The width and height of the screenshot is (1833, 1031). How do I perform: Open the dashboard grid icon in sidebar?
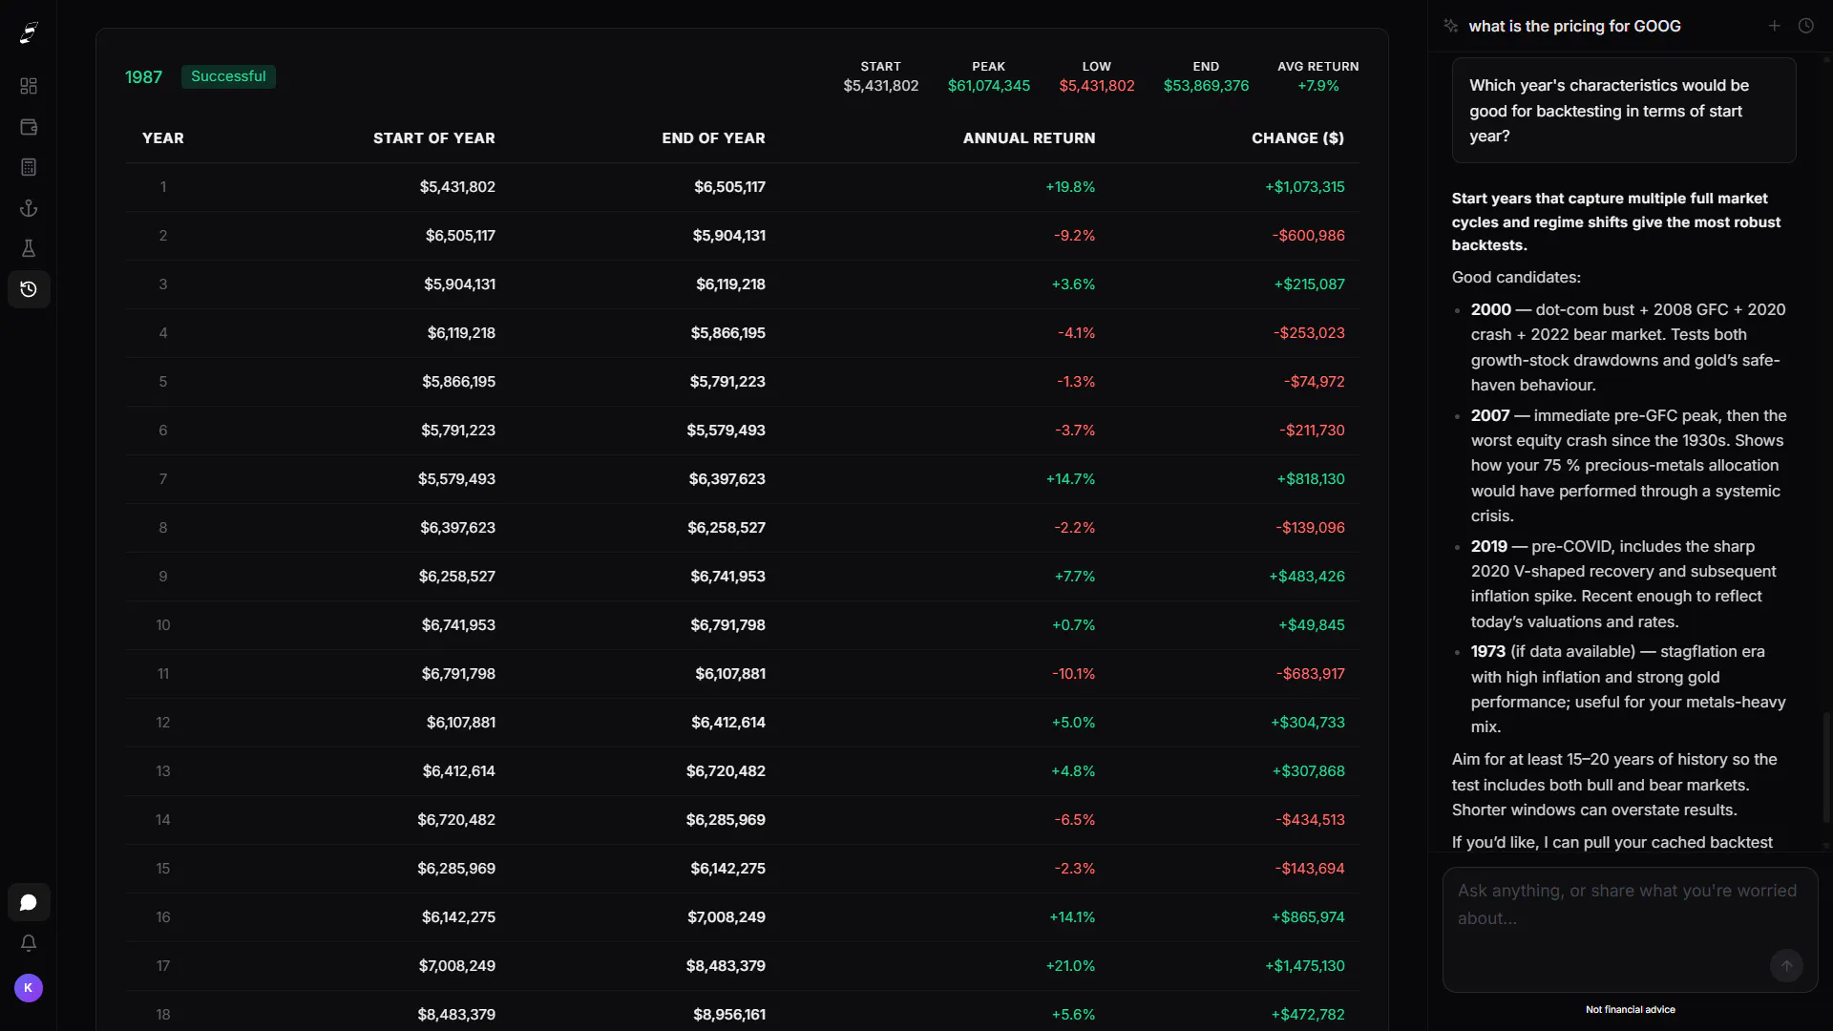tap(29, 86)
